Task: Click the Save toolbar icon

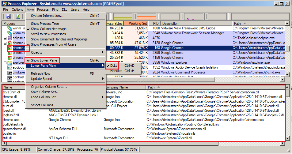Action: coord(8,16)
